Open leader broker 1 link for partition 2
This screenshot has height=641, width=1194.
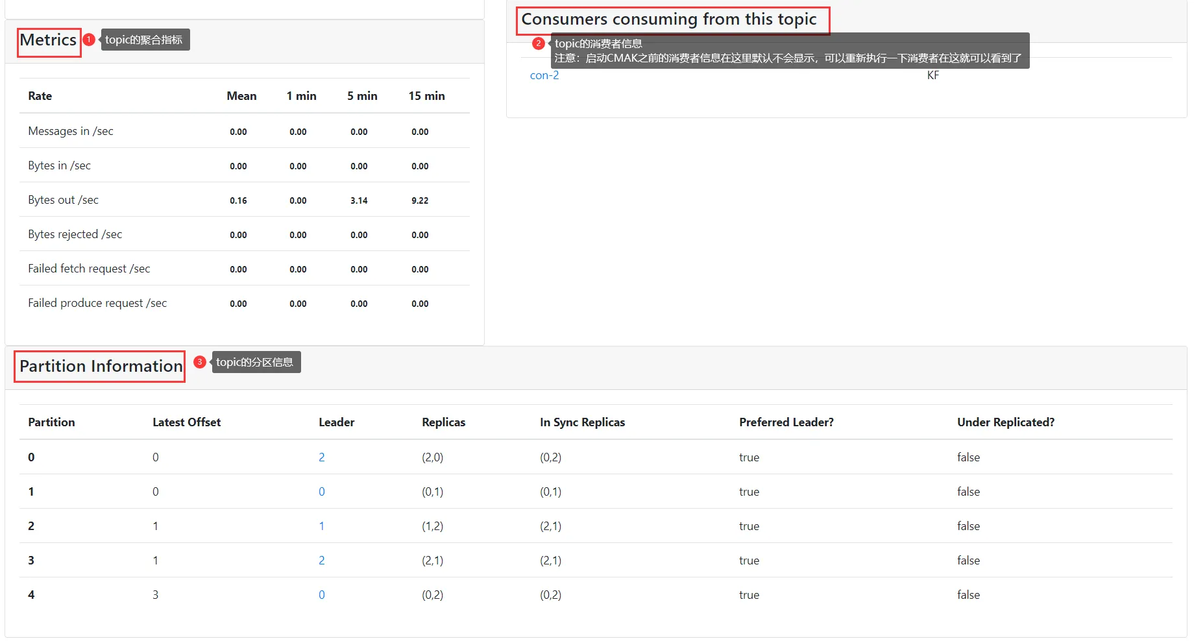tap(322, 526)
